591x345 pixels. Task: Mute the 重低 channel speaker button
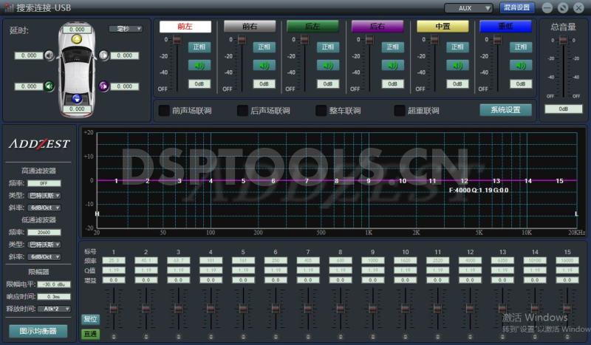point(522,65)
